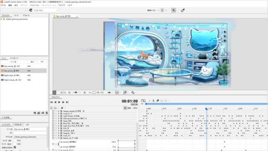The image size is (268, 151).
Task: Click the eraser icon in timeline toolbar
Action: pyautogui.click(x=157, y=101)
